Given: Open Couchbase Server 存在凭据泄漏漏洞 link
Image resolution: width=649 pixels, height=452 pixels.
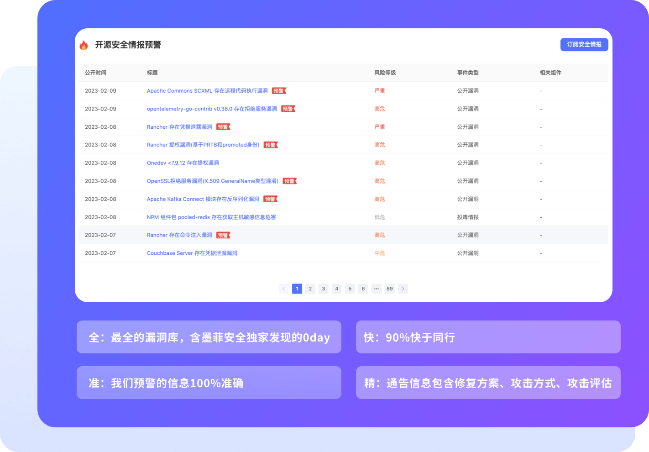Looking at the screenshot, I should click(192, 253).
